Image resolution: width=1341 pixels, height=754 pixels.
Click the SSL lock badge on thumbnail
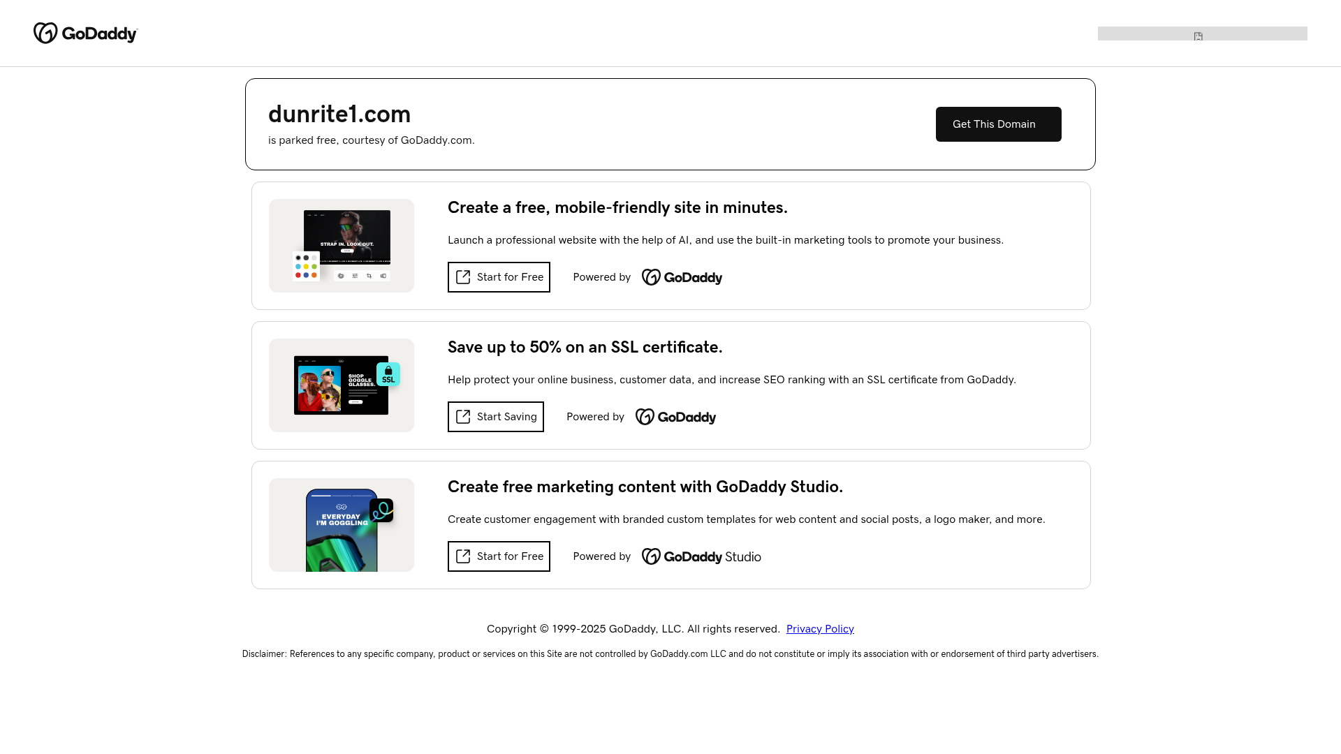tap(388, 374)
